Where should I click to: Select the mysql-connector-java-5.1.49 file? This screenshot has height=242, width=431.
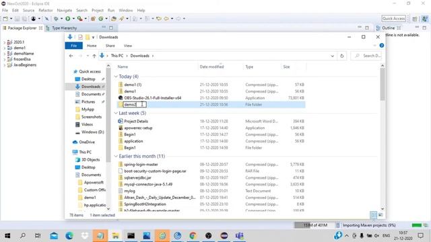148,184
